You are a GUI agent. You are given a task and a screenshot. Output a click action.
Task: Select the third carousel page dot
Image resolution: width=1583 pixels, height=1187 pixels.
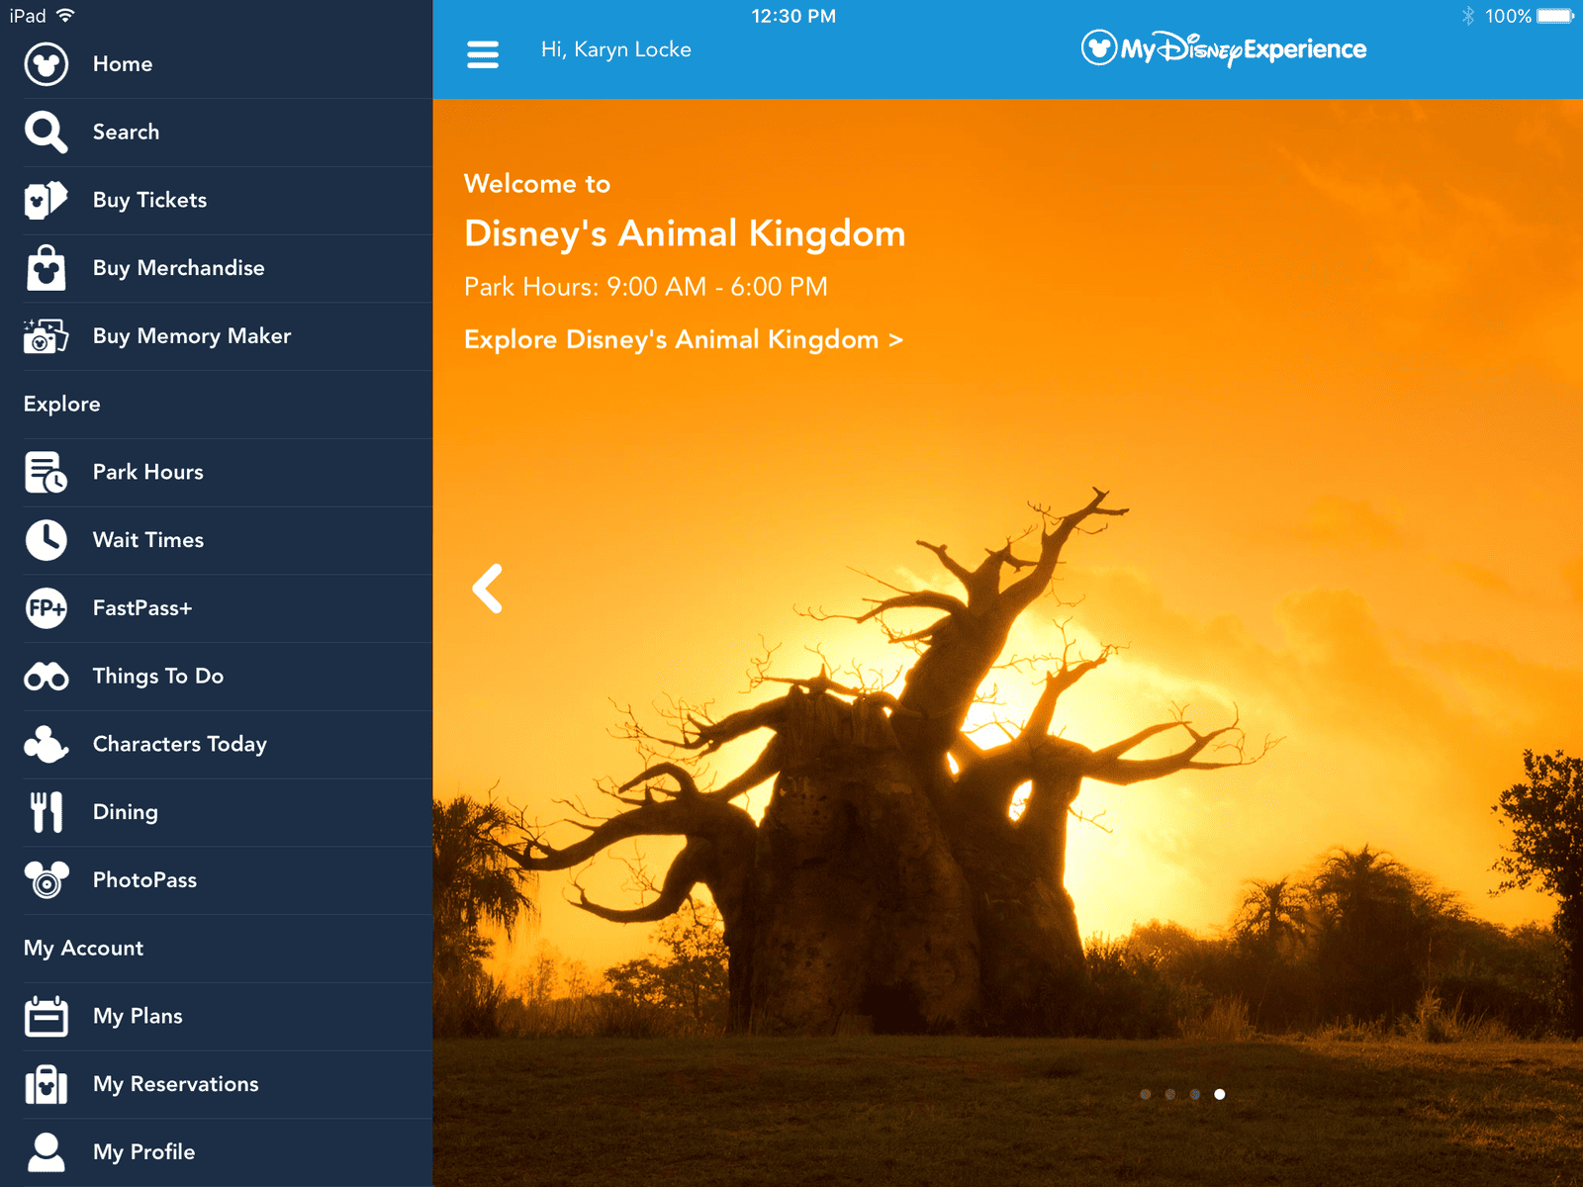click(x=1195, y=1094)
